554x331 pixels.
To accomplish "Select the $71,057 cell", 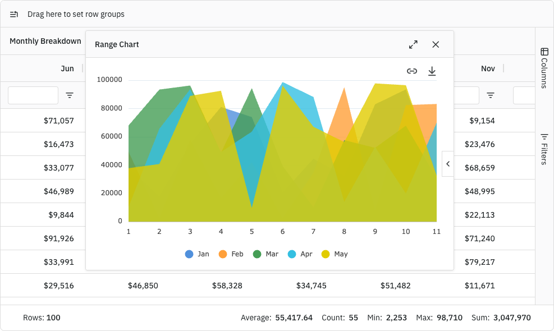I will coord(58,121).
